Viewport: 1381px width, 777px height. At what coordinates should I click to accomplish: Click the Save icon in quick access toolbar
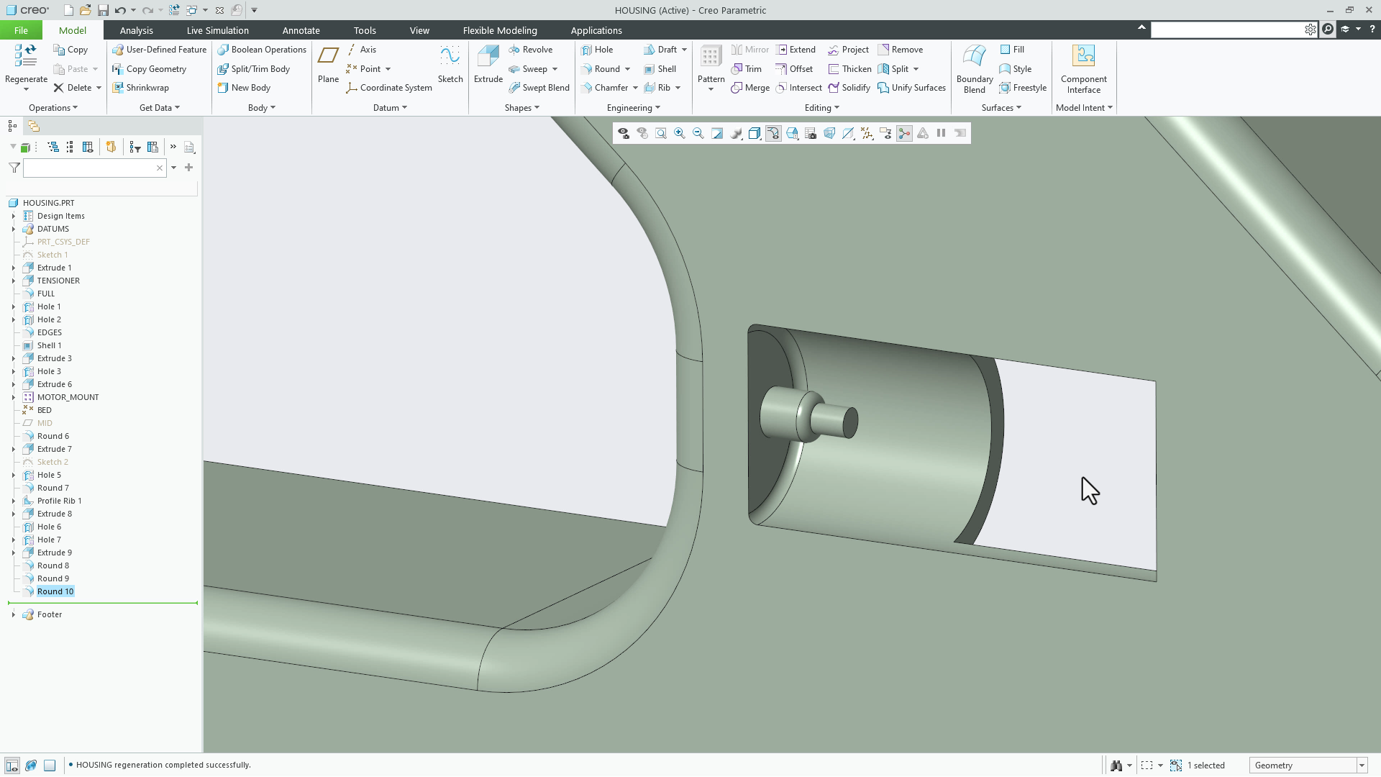(x=103, y=10)
